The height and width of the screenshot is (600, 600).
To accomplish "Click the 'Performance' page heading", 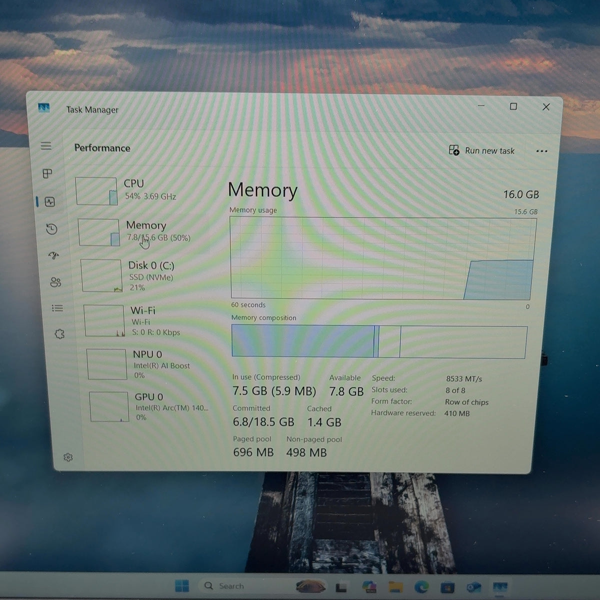I will (x=102, y=148).
